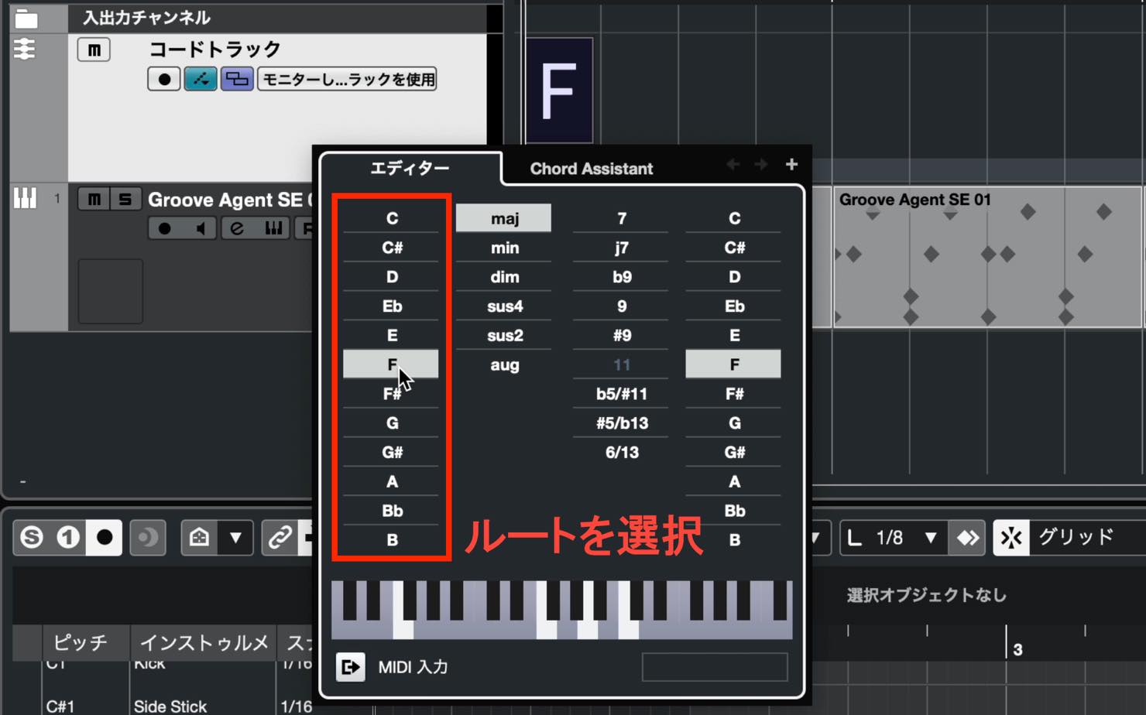Set bass note to D in the bass column
1146x715 pixels.
[x=733, y=277]
